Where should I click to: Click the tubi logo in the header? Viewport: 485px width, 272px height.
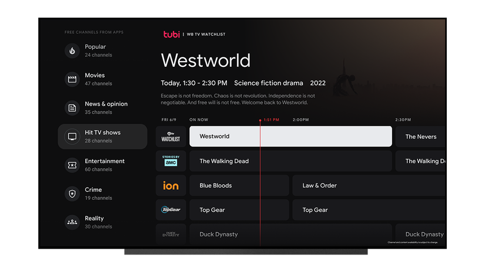(171, 34)
